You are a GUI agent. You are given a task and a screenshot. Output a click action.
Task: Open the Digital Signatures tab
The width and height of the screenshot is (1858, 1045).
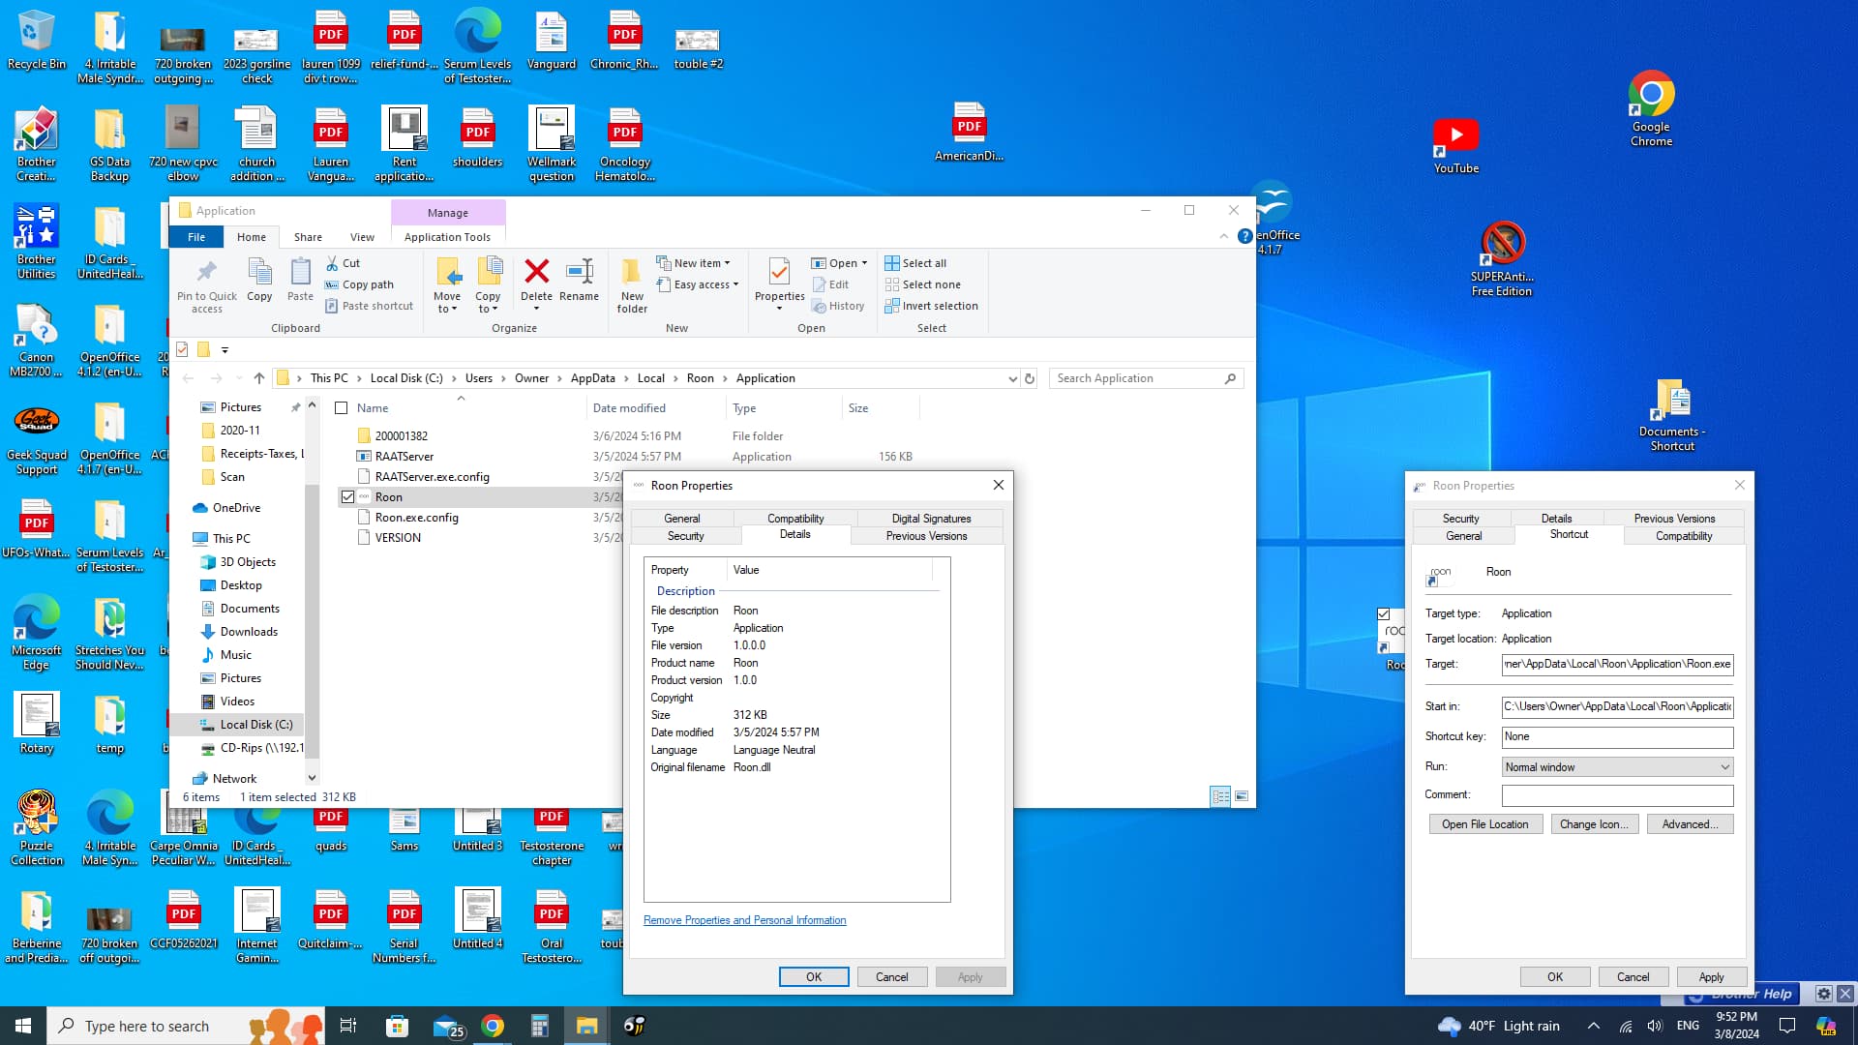coord(931,519)
